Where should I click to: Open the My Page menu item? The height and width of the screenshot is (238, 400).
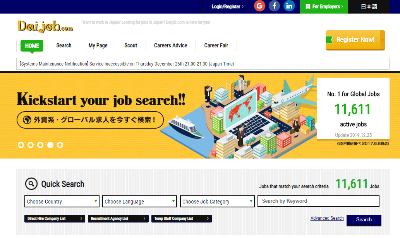click(98, 45)
